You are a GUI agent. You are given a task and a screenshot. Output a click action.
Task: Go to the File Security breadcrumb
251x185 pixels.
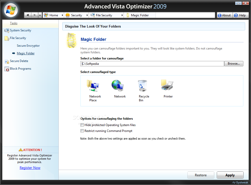click(104, 15)
